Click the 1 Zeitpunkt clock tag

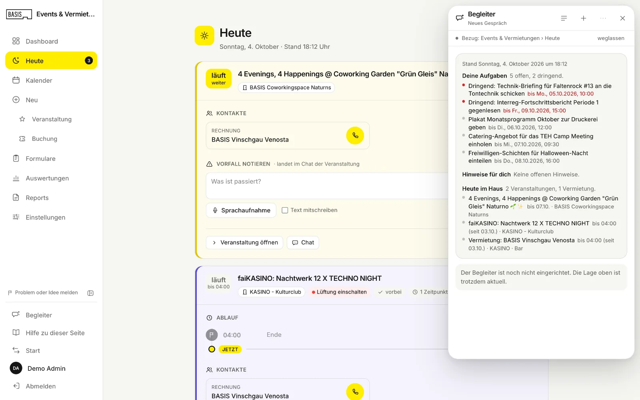pos(430,292)
